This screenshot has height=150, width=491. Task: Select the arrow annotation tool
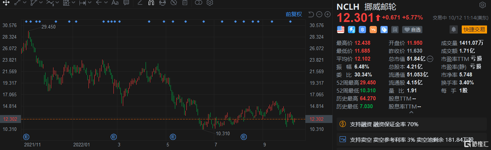tap(99, 3)
